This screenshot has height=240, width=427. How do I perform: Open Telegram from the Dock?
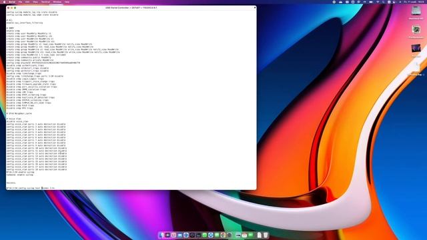(211, 235)
